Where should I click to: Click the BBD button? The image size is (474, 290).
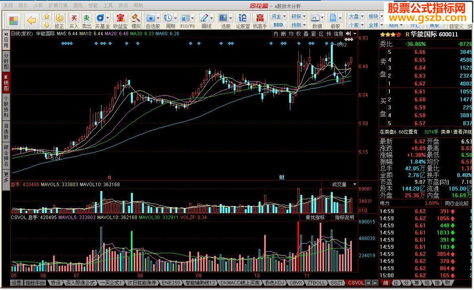278,25
